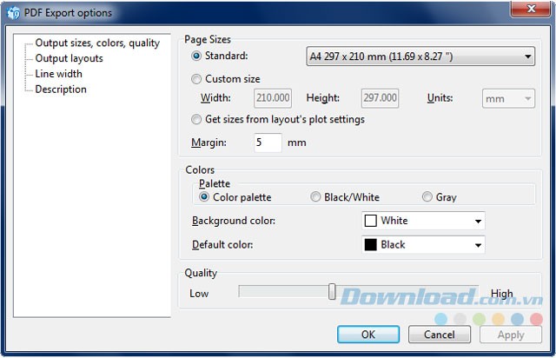Screen dimensions: 556x358
Task: Click the Cancel button
Action: (440, 335)
